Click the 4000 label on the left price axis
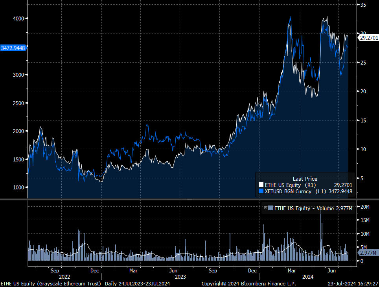 [18, 19]
